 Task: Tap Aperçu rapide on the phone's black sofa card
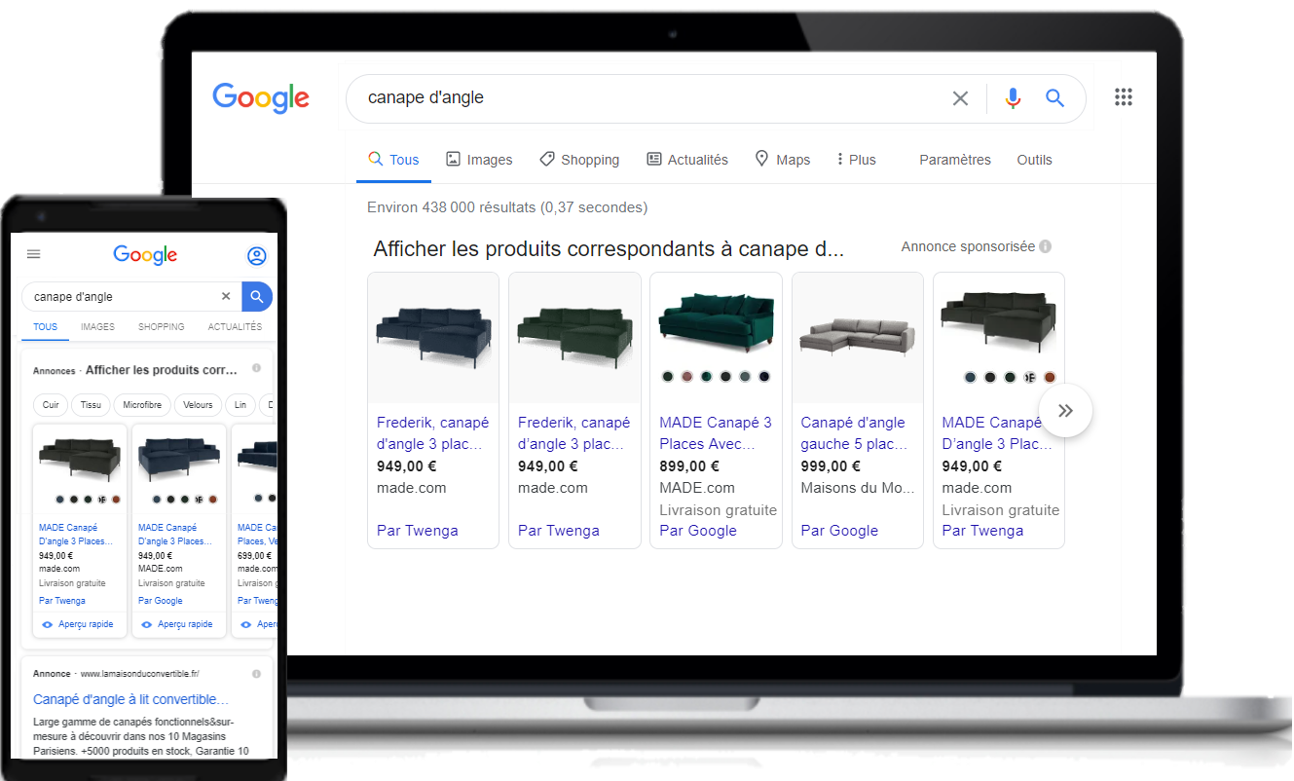78,624
